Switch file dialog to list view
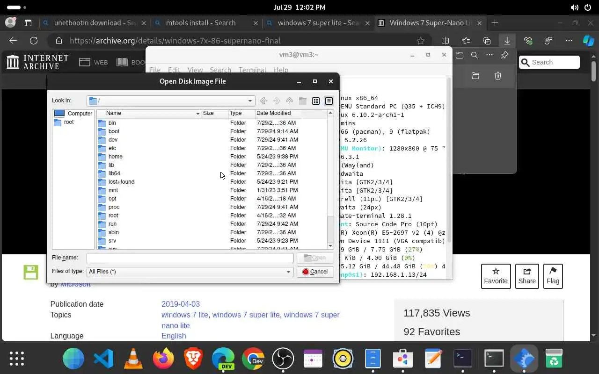Viewport: 599px width, 374px height. point(316,101)
